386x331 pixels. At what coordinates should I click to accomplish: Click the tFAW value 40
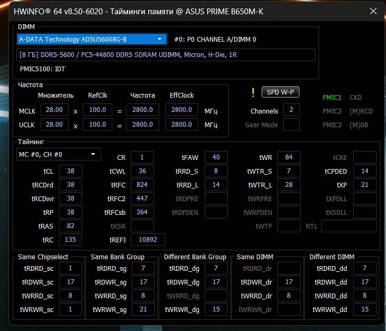click(216, 157)
